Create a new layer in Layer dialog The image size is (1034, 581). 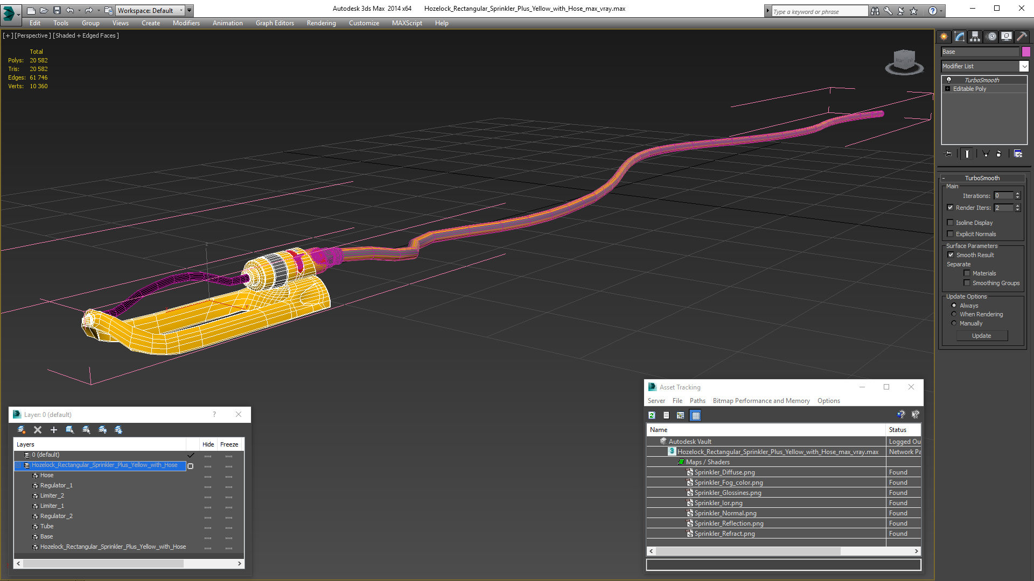coord(22,430)
